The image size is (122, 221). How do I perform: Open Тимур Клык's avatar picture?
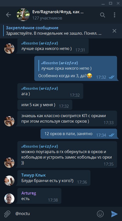9,181
